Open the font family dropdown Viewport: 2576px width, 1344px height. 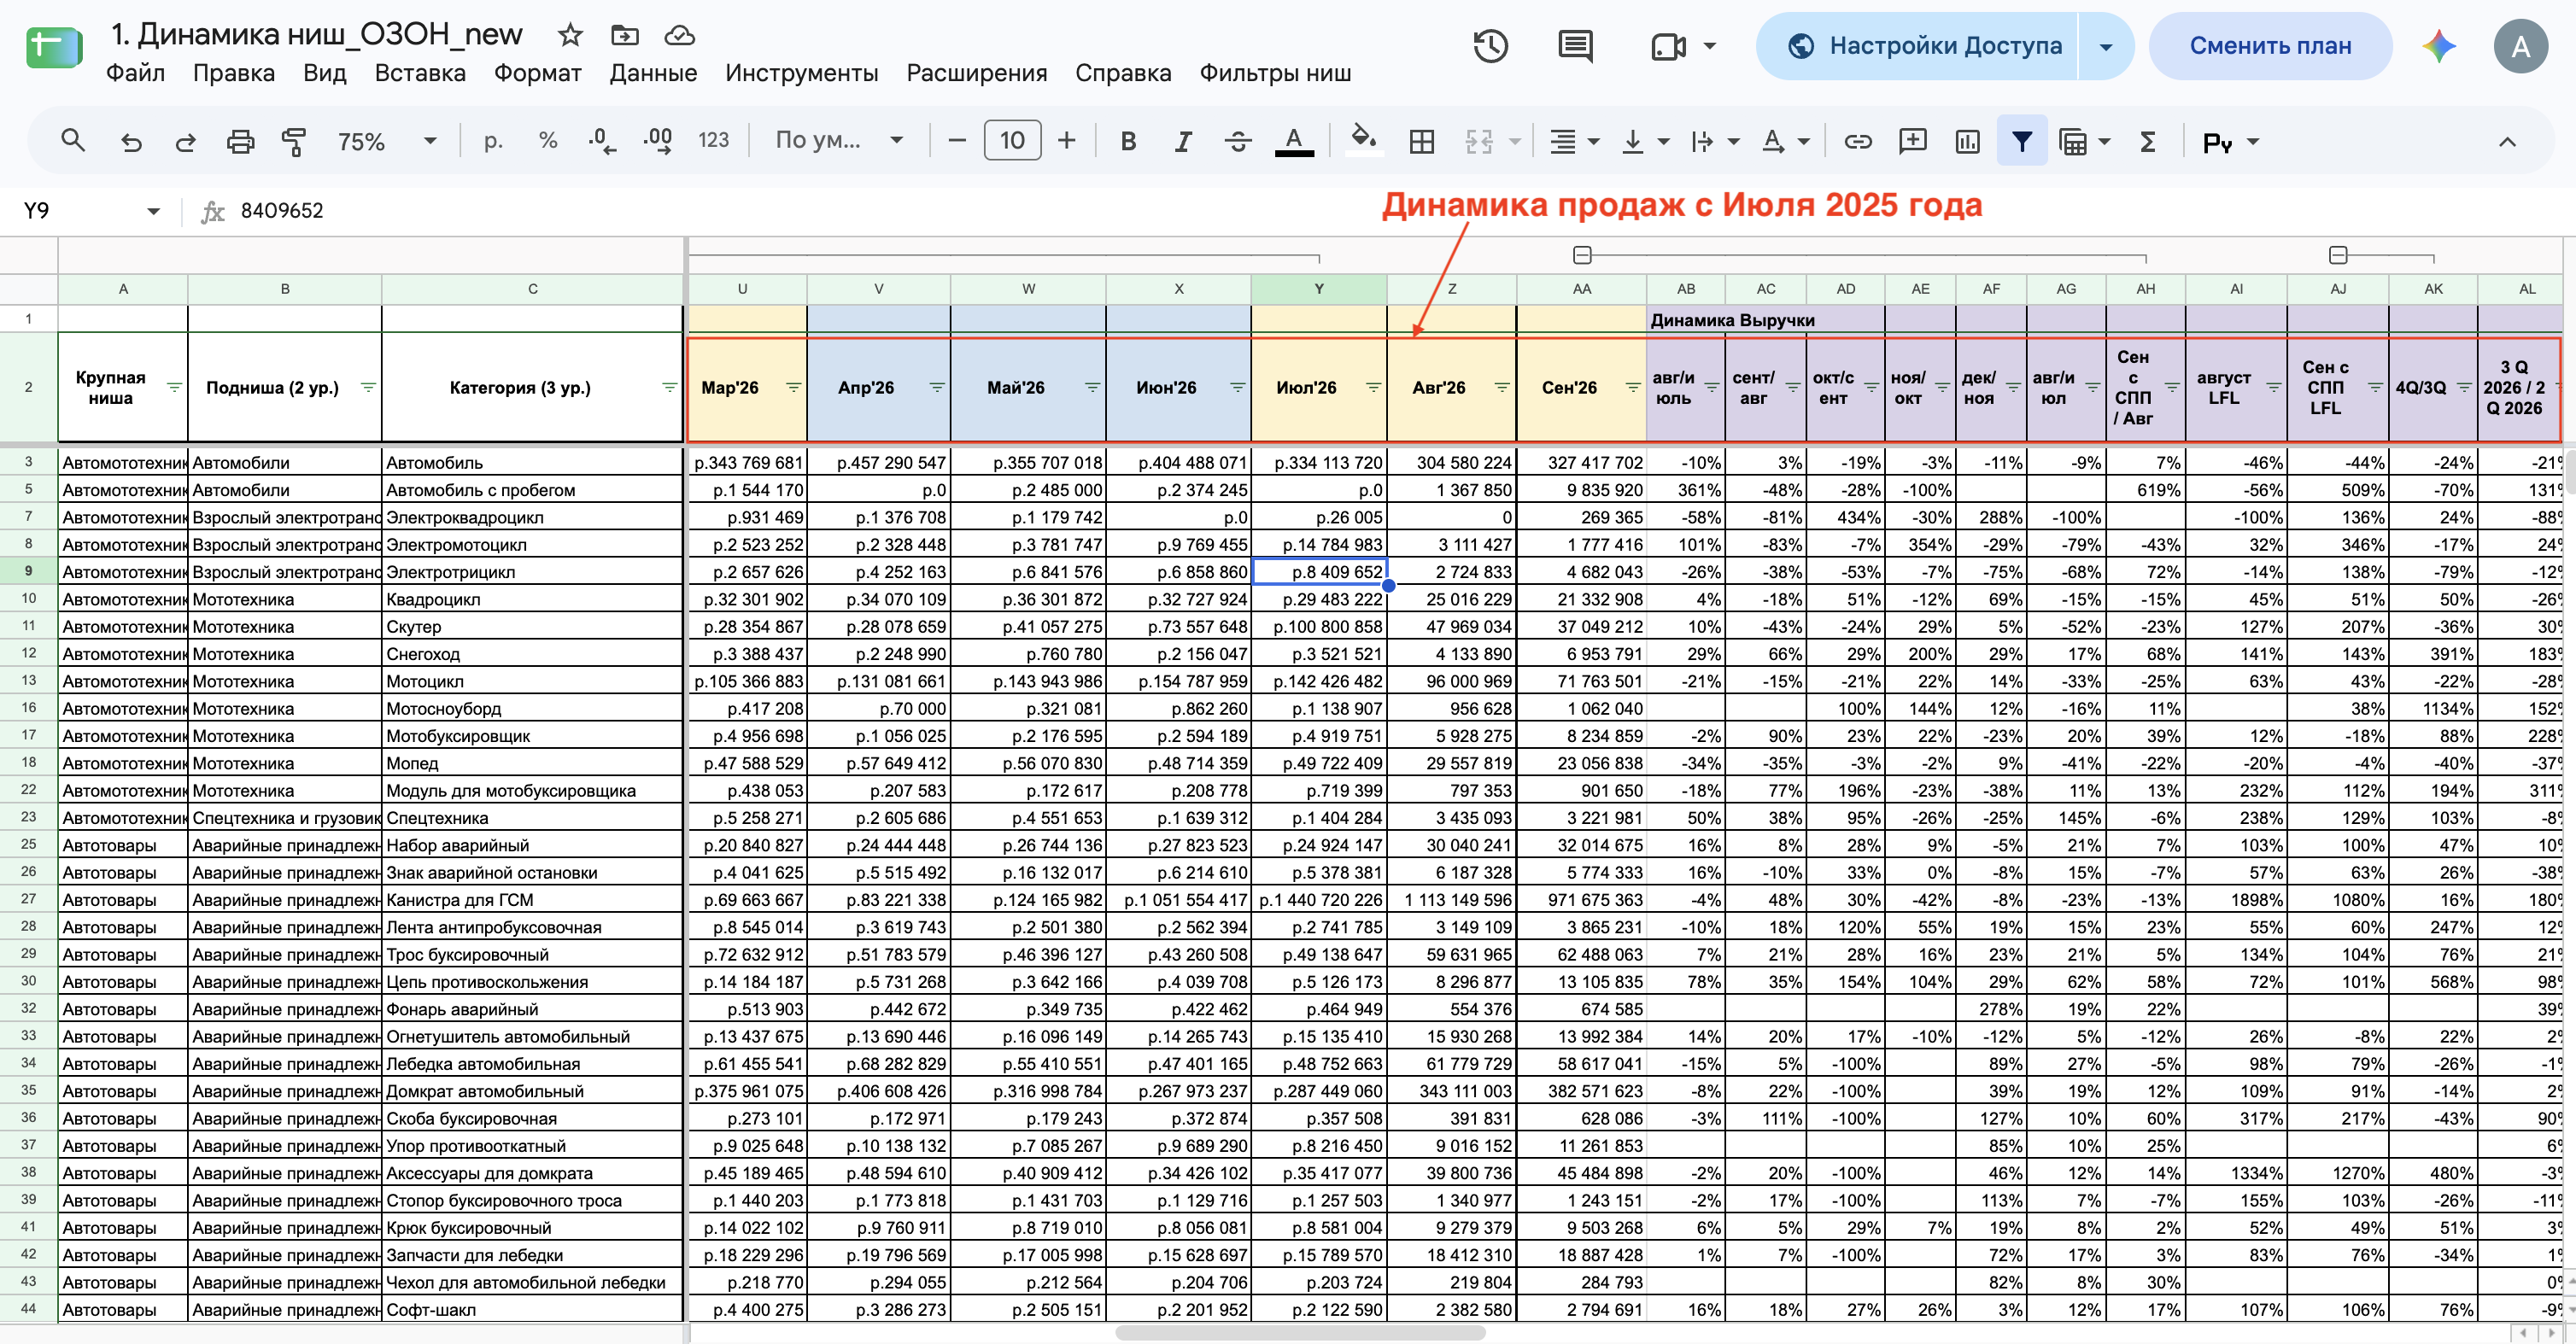[839, 141]
